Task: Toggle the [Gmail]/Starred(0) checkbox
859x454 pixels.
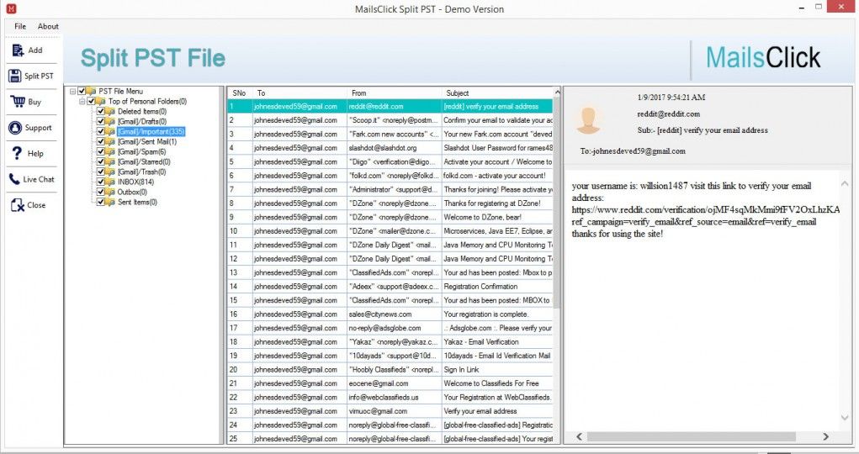Action: coord(101,161)
